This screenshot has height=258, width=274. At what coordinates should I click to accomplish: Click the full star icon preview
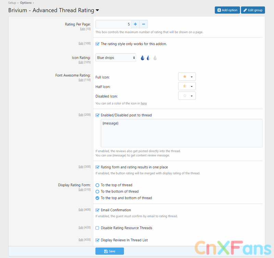185,77
